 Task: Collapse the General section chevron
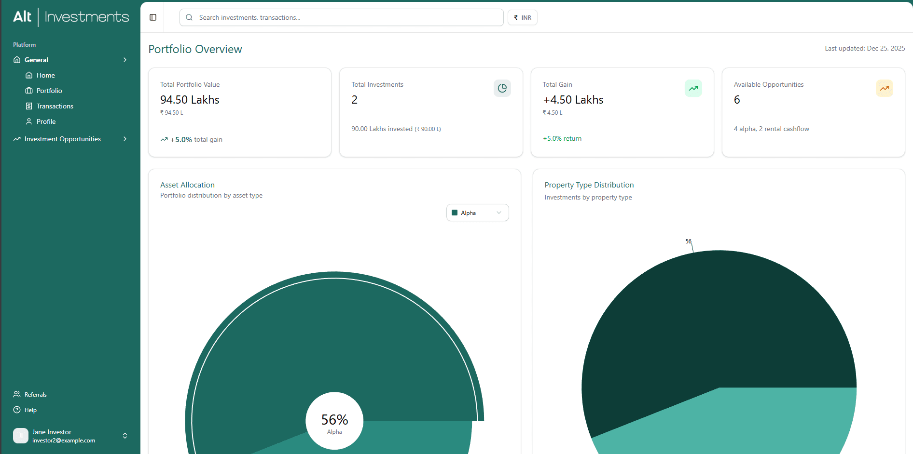(x=125, y=60)
